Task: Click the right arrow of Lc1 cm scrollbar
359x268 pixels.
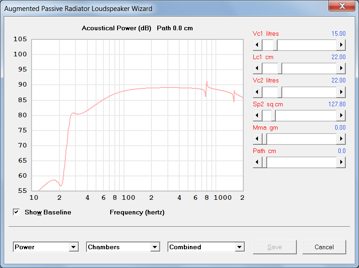Action: (341, 68)
